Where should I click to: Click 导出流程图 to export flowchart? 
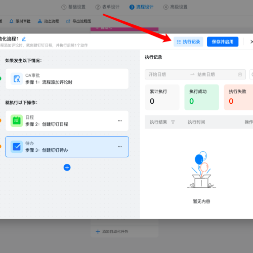click(x=79, y=21)
